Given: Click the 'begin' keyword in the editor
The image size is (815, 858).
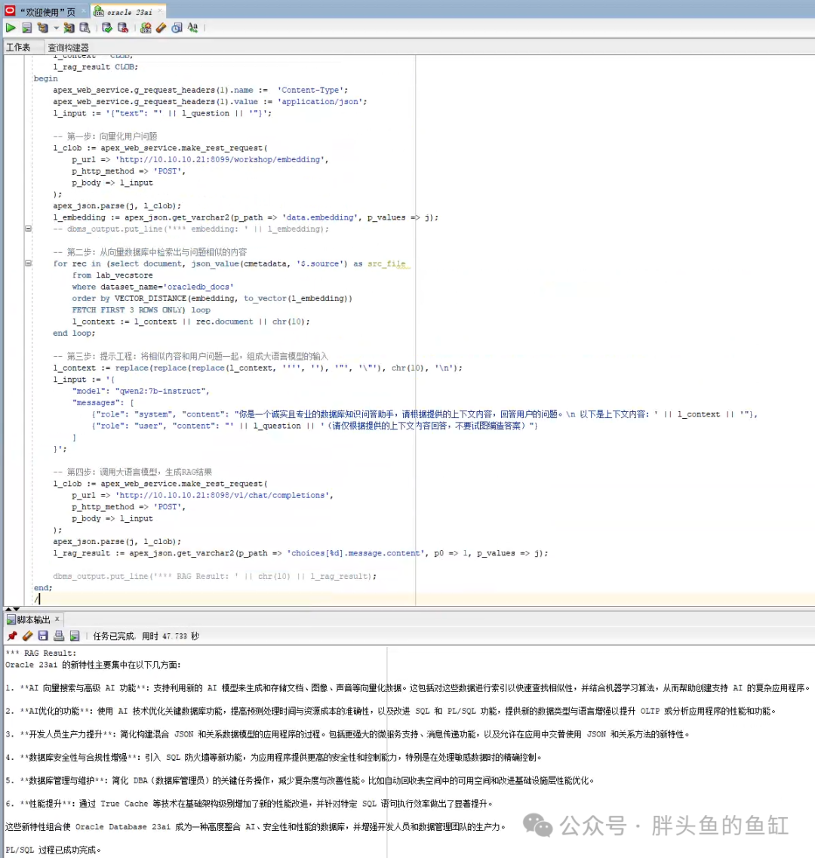Looking at the screenshot, I should (x=45, y=78).
